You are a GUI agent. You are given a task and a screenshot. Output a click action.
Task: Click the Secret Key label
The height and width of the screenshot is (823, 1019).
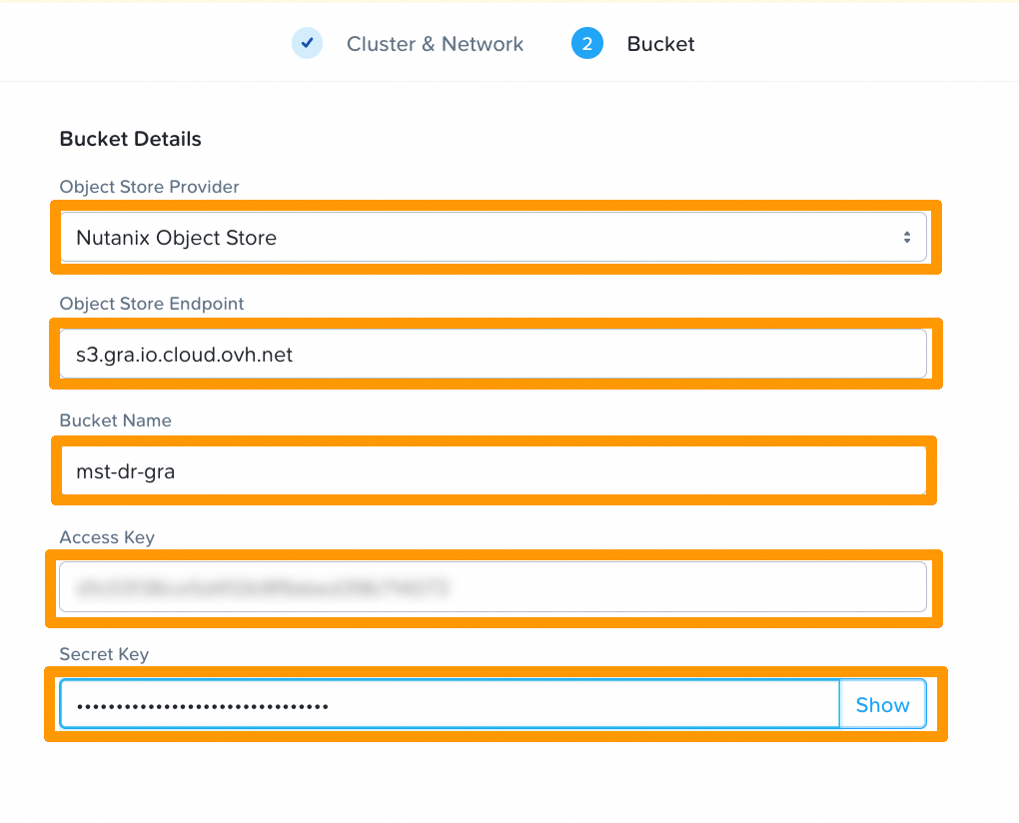[x=104, y=654]
